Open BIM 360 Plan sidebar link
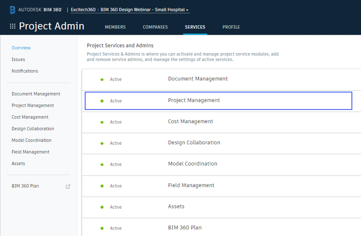Image resolution: width=361 pixels, height=236 pixels. click(x=25, y=186)
